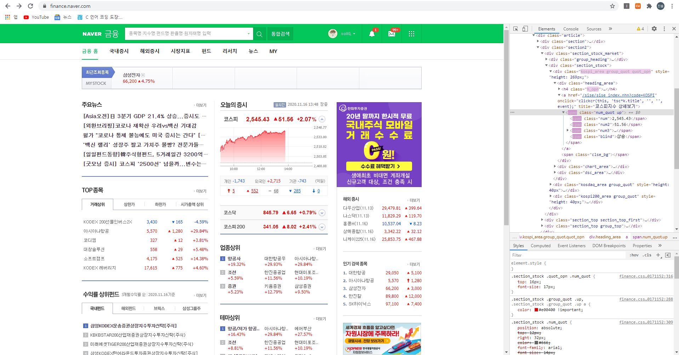The width and height of the screenshot is (679, 355).
Task: Expand the chart_area div node
Action: (x=555, y=167)
